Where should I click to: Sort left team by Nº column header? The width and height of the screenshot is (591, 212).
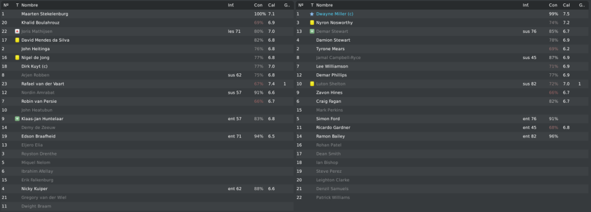6,5
